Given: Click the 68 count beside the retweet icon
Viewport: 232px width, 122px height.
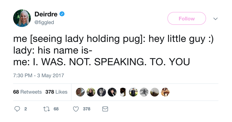Looking at the screenshot, I should (x=56, y=109).
